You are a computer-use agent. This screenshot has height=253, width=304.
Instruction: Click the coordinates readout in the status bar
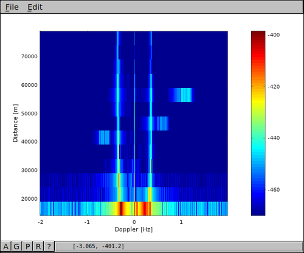(x=98, y=246)
